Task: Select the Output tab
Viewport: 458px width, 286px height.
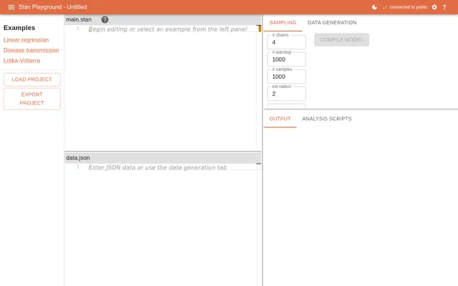Action: tap(280, 119)
